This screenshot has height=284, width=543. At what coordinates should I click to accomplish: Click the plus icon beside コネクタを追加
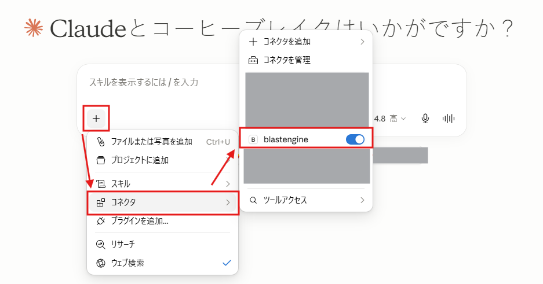tap(253, 42)
